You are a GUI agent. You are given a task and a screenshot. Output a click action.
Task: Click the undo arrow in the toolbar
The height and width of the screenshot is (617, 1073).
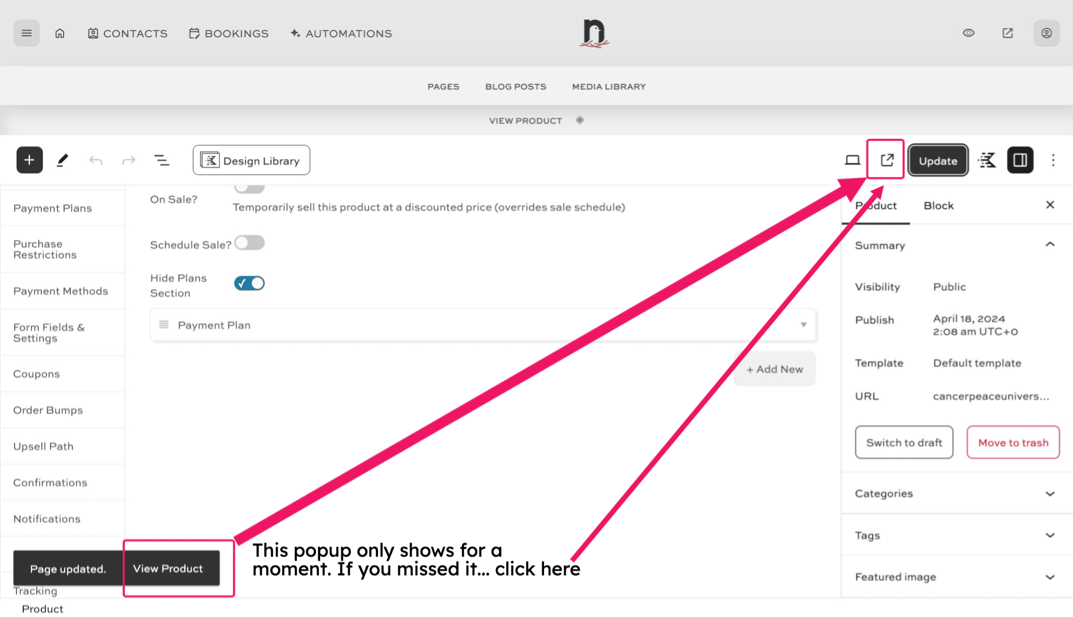click(x=96, y=160)
